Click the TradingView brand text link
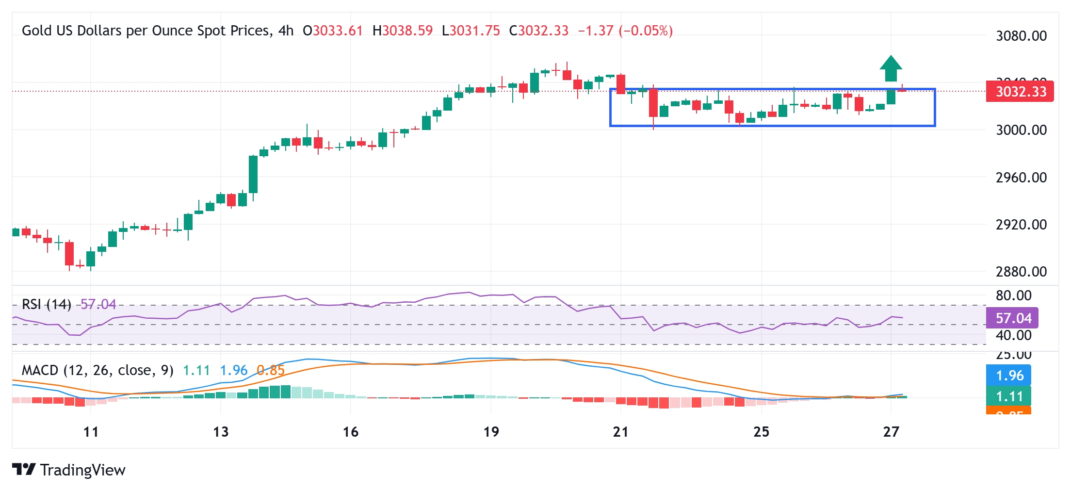 click(x=82, y=470)
